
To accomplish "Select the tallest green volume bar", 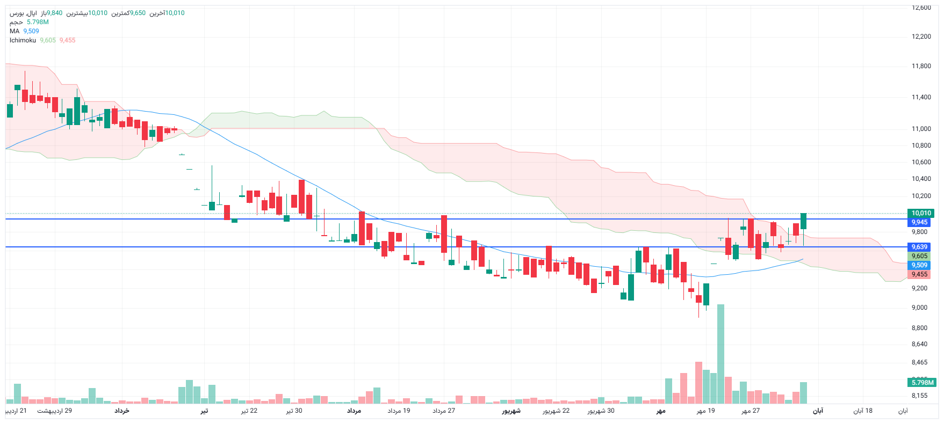I will [720, 354].
